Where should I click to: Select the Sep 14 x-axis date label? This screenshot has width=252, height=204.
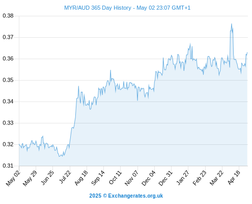point(98,177)
